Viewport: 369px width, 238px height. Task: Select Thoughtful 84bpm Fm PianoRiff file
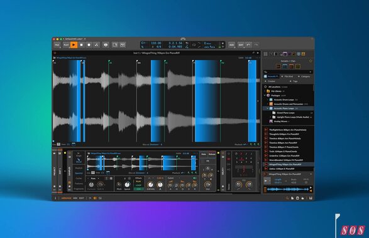point(288,134)
